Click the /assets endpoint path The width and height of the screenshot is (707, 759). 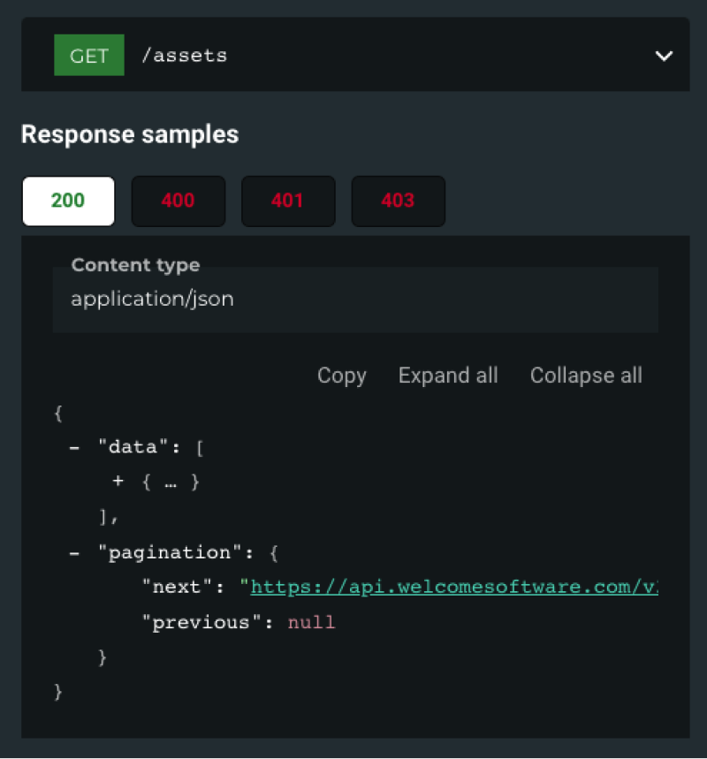tap(184, 55)
